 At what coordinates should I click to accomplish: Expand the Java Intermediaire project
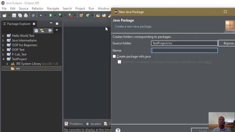point(3,40)
